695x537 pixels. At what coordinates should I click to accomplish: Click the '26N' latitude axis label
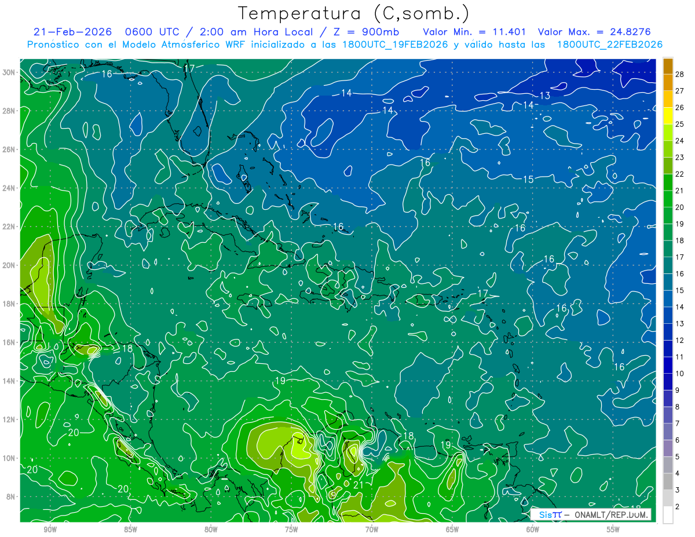(x=9, y=149)
